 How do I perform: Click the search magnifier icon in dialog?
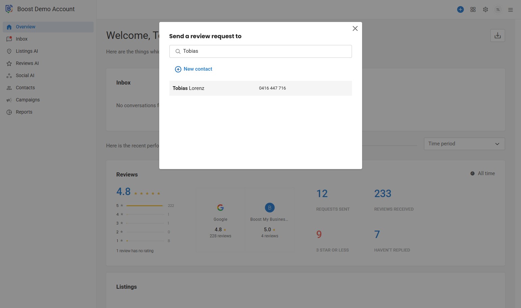(x=178, y=51)
